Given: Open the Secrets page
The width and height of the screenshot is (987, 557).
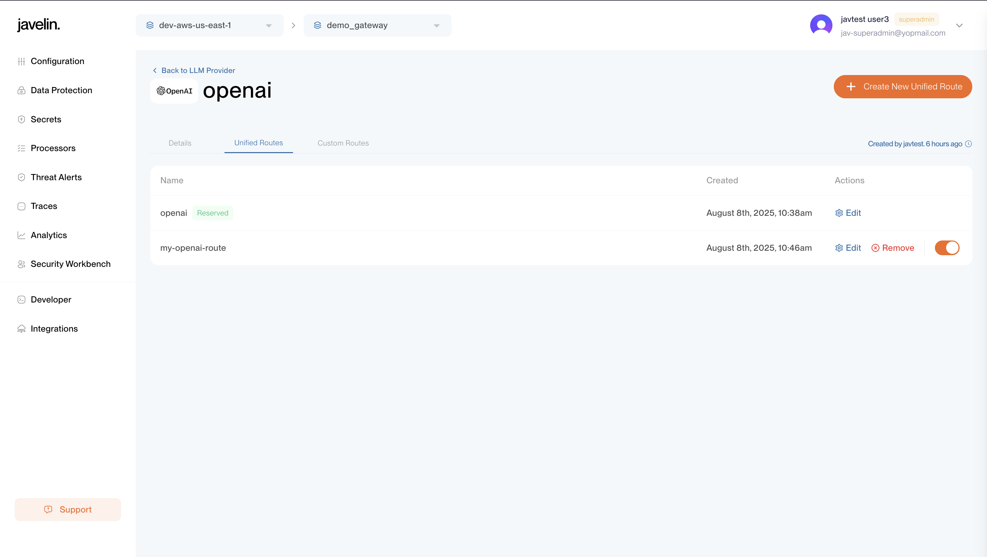Looking at the screenshot, I should coord(46,120).
